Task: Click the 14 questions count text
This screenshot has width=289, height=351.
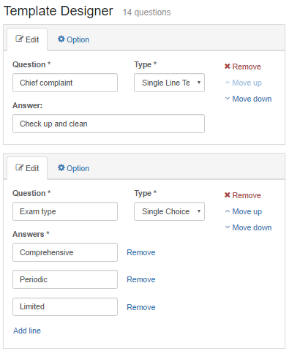Action: pyautogui.click(x=146, y=12)
